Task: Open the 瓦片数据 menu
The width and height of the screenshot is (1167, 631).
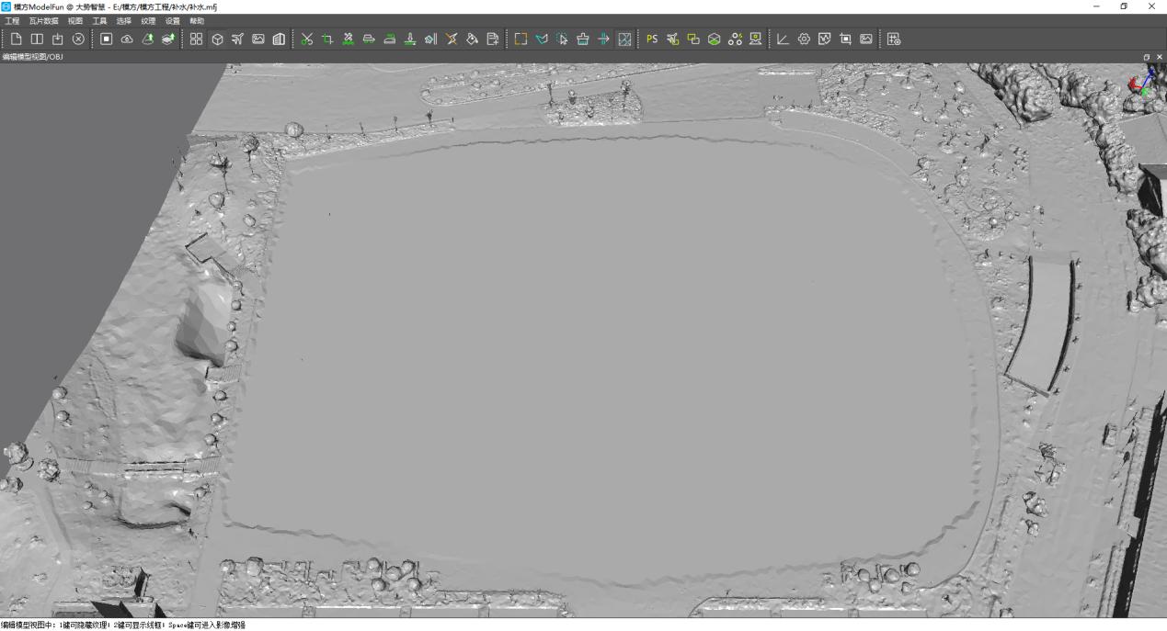Action: pos(43,20)
